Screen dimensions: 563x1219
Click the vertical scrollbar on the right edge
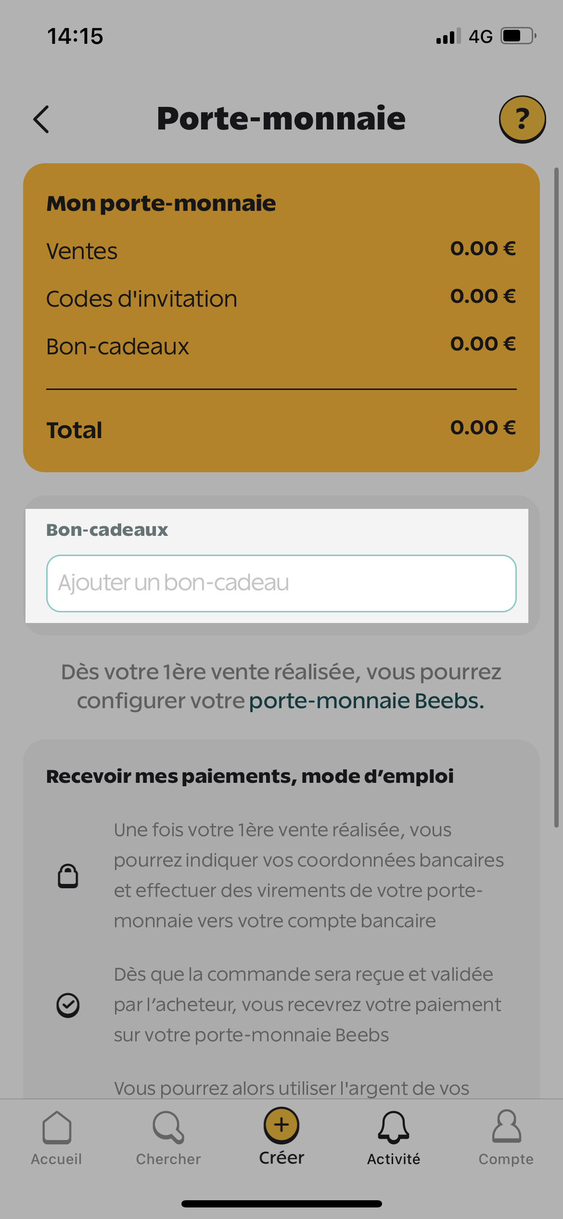(x=556, y=497)
